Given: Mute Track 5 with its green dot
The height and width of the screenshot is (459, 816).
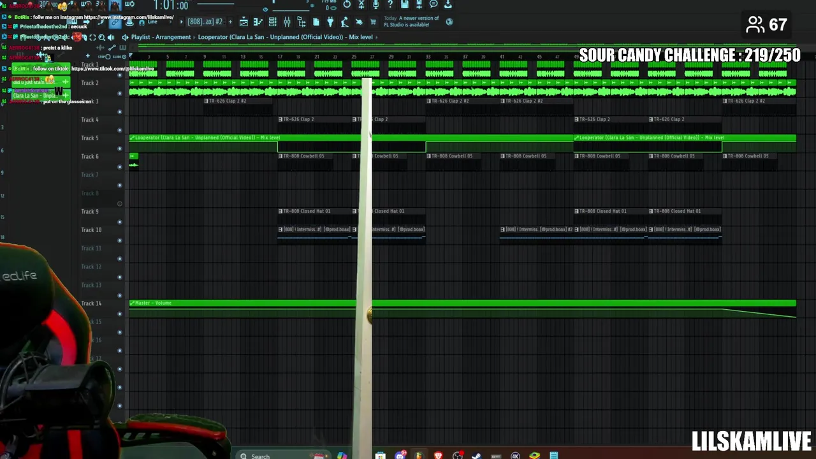Looking at the screenshot, I should click(120, 149).
